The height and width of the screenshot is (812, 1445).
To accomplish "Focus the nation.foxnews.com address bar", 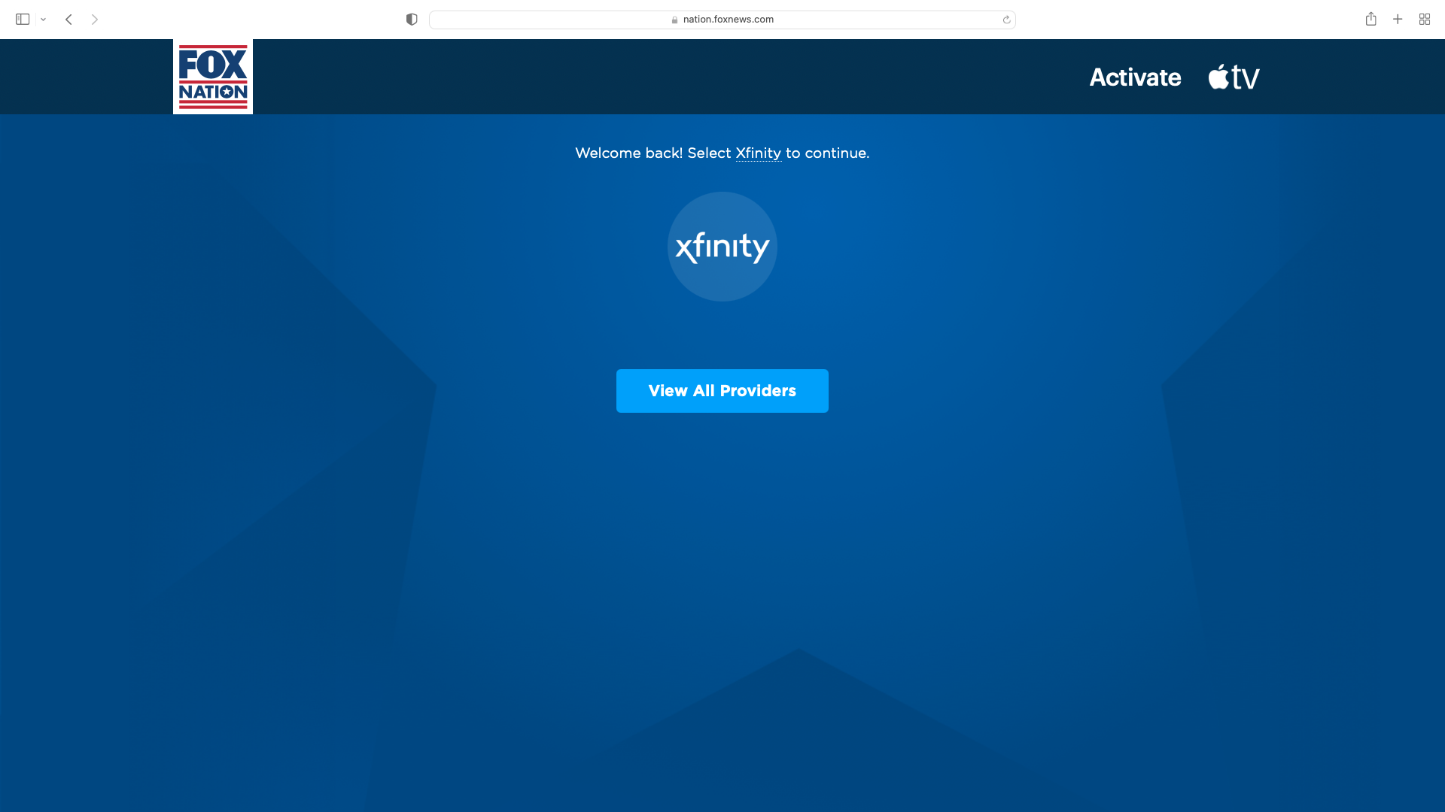I will tap(722, 20).
